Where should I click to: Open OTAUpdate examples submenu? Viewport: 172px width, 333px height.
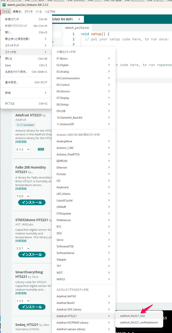coord(84,214)
